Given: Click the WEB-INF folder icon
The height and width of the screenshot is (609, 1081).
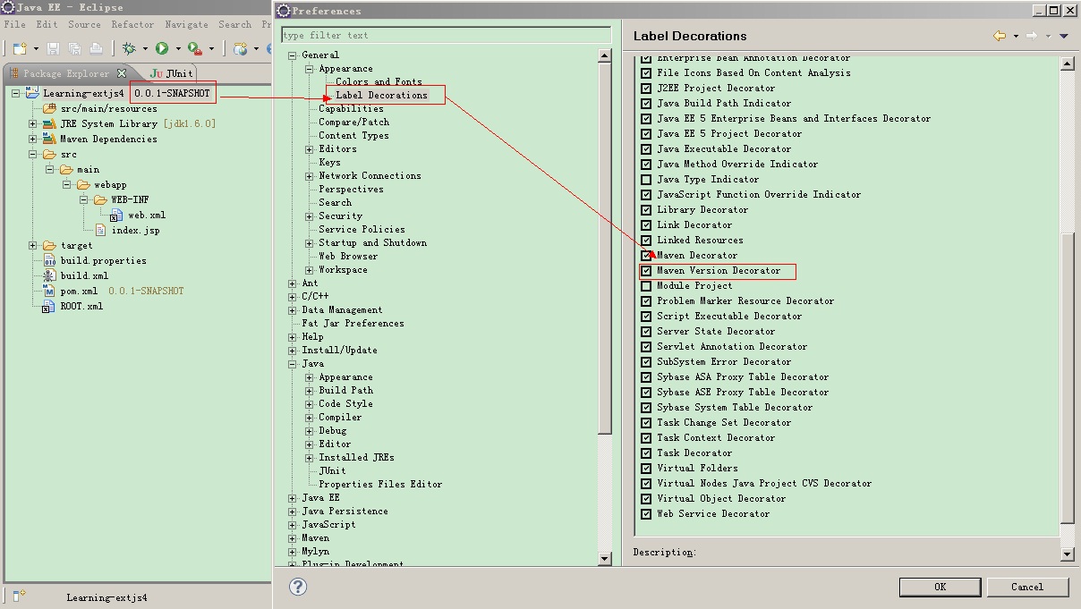Looking at the screenshot, I should pos(100,199).
